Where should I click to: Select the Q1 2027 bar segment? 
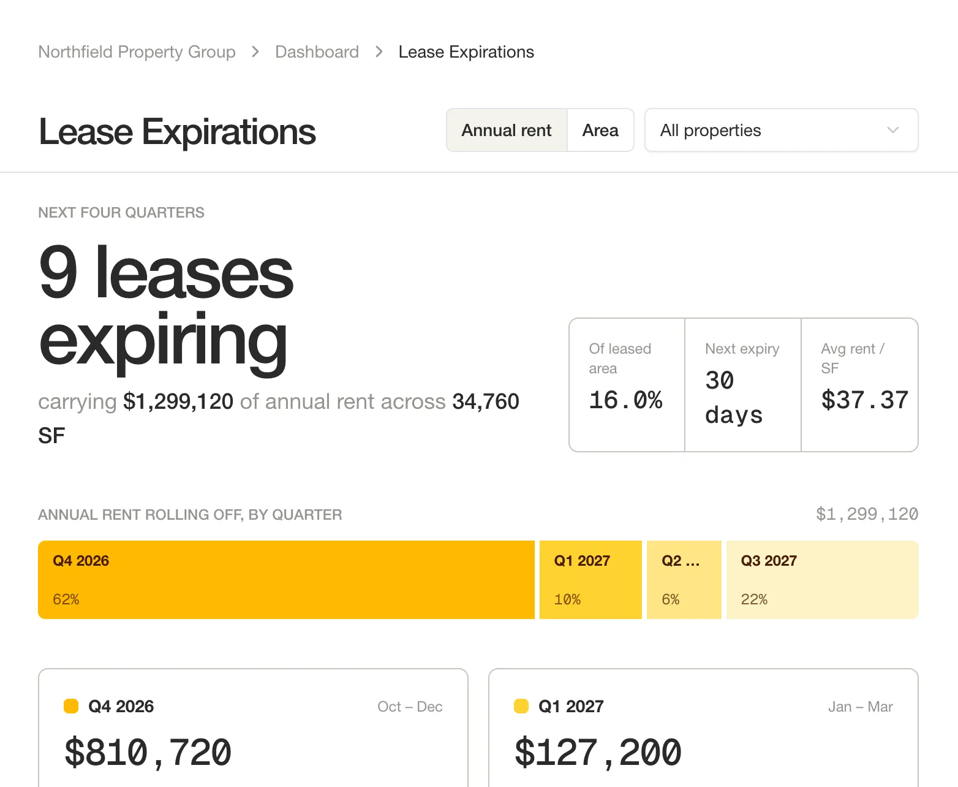[590, 580]
